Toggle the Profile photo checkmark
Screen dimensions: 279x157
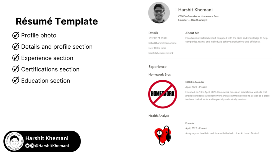(x=16, y=35)
